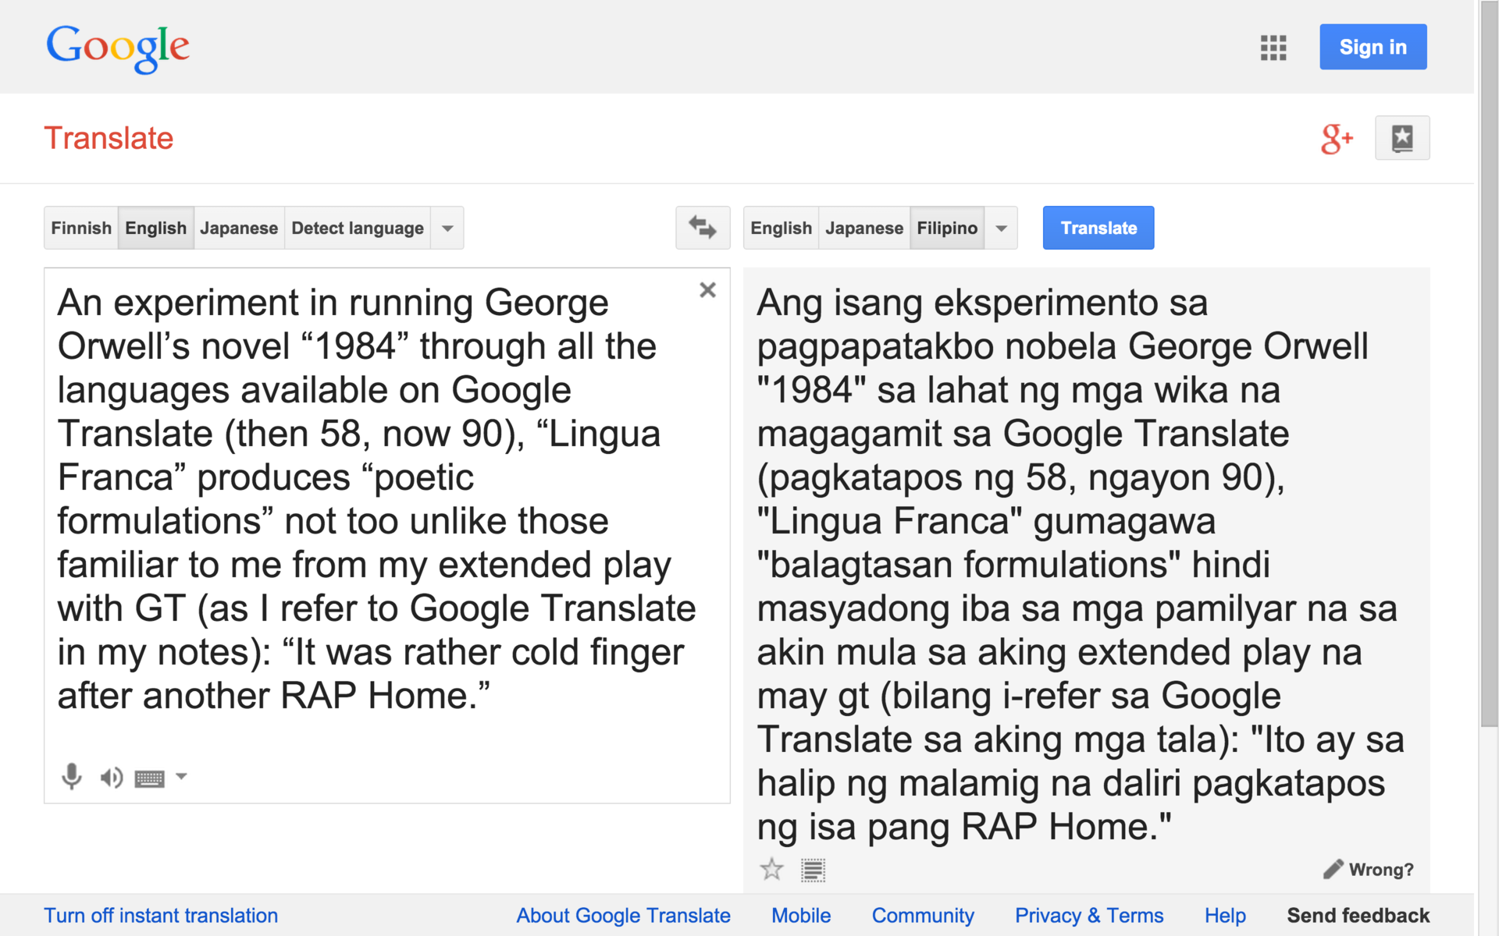Open the Google apps grid icon
Screen dimensions: 1499x936
click(1273, 48)
